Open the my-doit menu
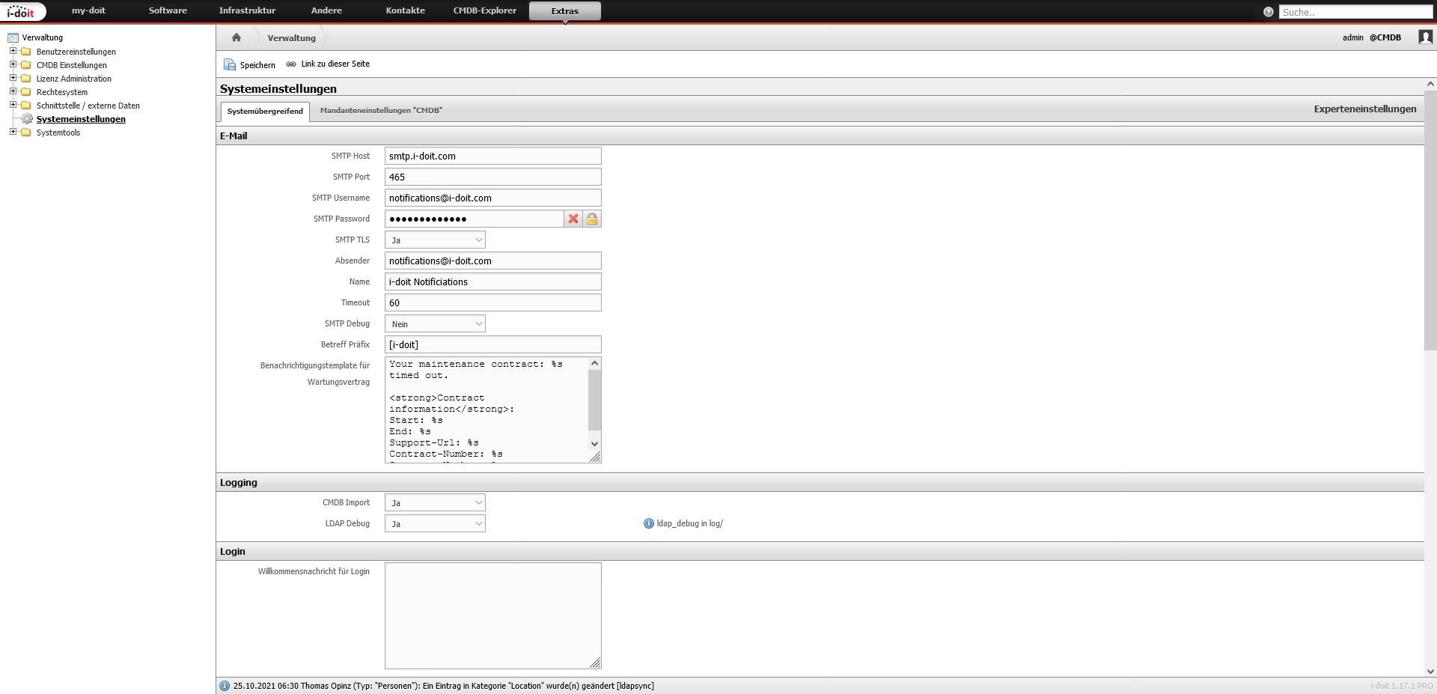Viewport: 1437px width, 694px height. coord(88,10)
